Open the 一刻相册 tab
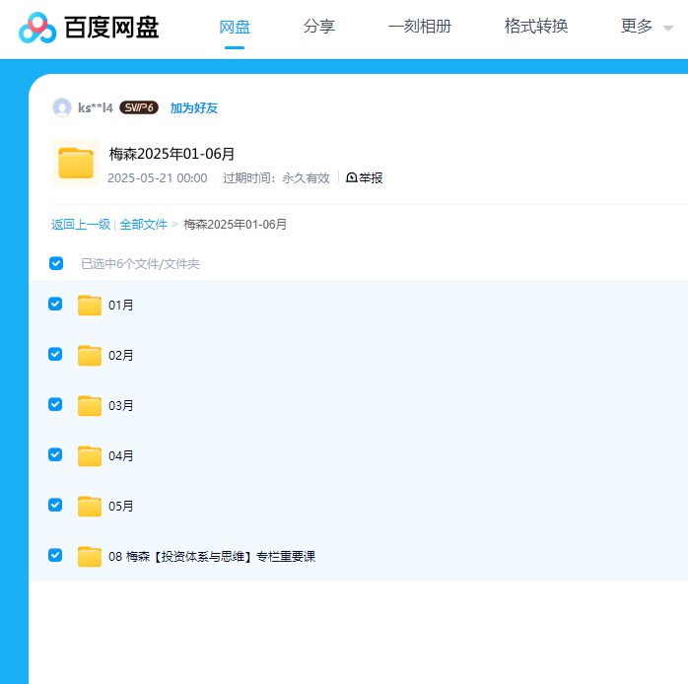 click(420, 27)
